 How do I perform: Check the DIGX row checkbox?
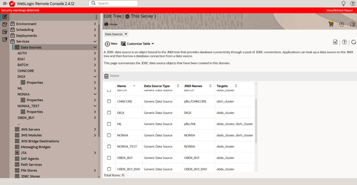point(109,113)
